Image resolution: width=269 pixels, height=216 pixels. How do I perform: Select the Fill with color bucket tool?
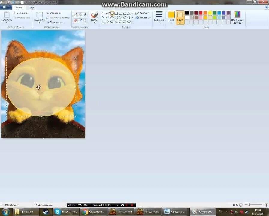click(80, 15)
